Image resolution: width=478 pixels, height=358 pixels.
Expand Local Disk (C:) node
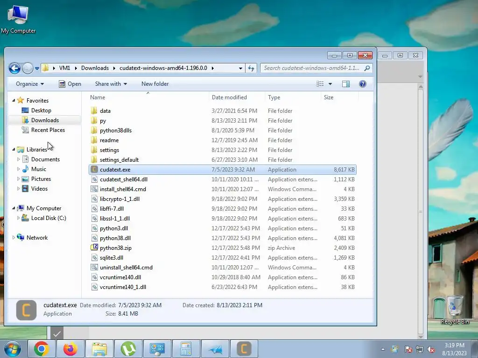point(18,218)
